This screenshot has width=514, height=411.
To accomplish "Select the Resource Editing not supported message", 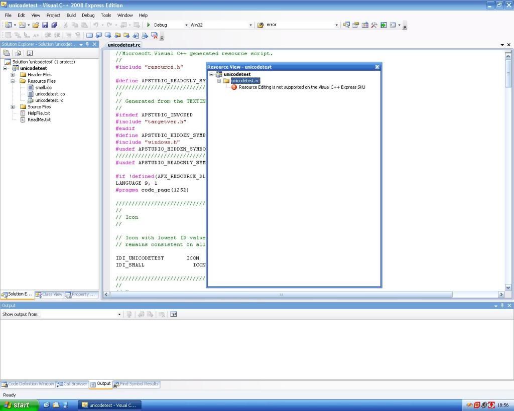I will pyautogui.click(x=302, y=87).
